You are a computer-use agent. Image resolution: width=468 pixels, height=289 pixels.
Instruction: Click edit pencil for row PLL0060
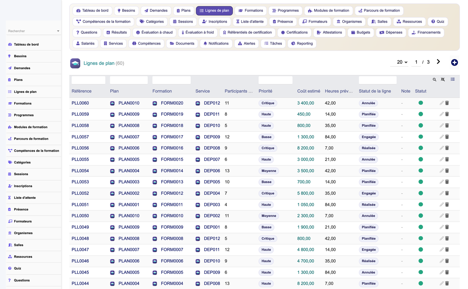(x=441, y=103)
